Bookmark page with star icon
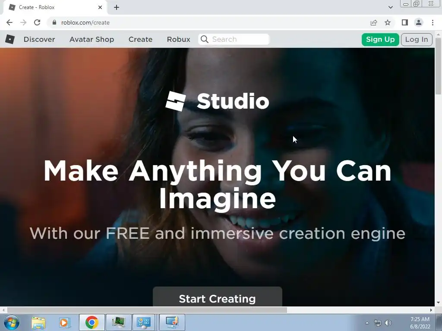This screenshot has height=331, width=442. click(x=388, y=22)
